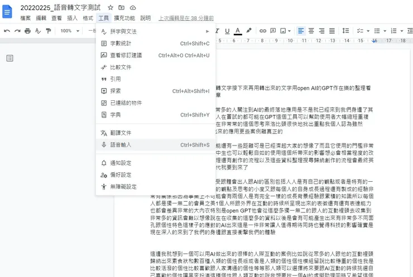
Task: Expand the insert image dropdown arrow
Action: pos(289,31)
